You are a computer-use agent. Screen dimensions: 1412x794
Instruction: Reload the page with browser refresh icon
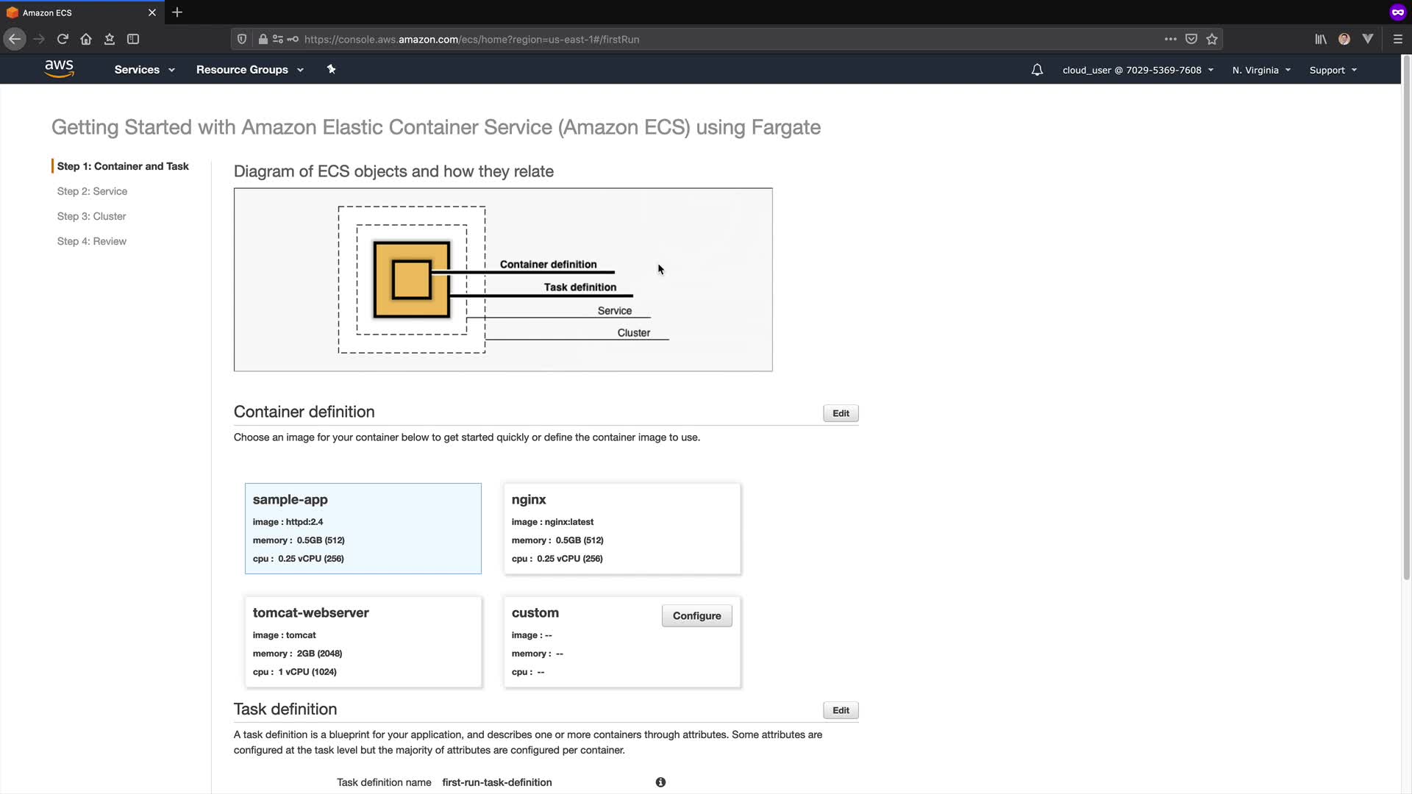point(63,39)
